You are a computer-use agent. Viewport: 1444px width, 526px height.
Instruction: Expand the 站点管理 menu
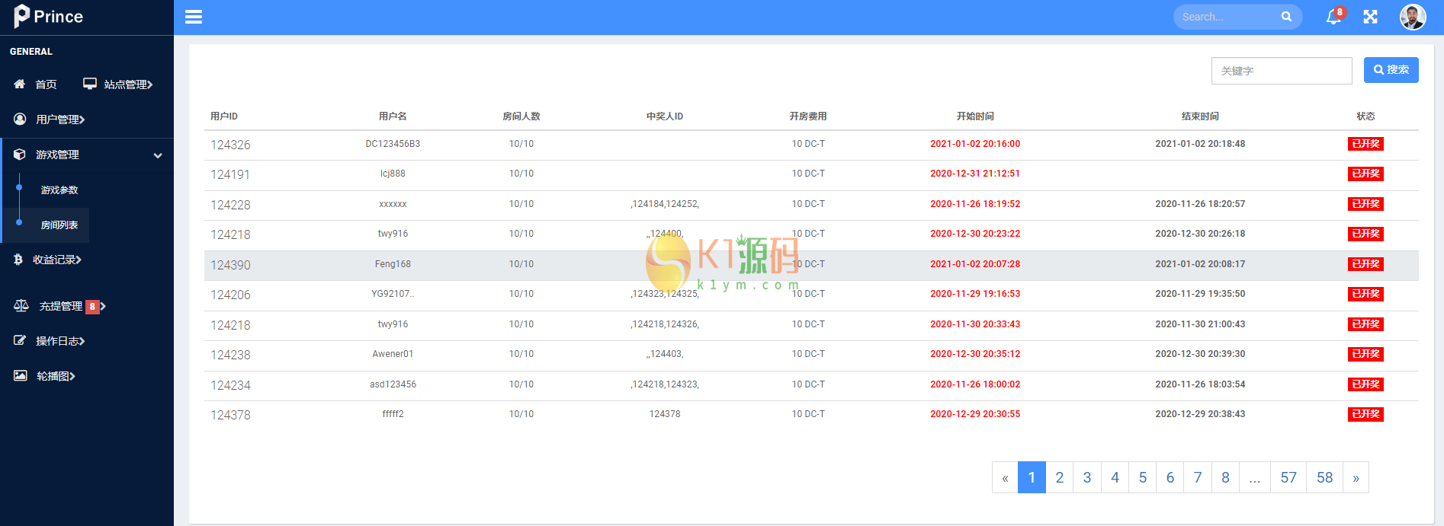(128, 84)
